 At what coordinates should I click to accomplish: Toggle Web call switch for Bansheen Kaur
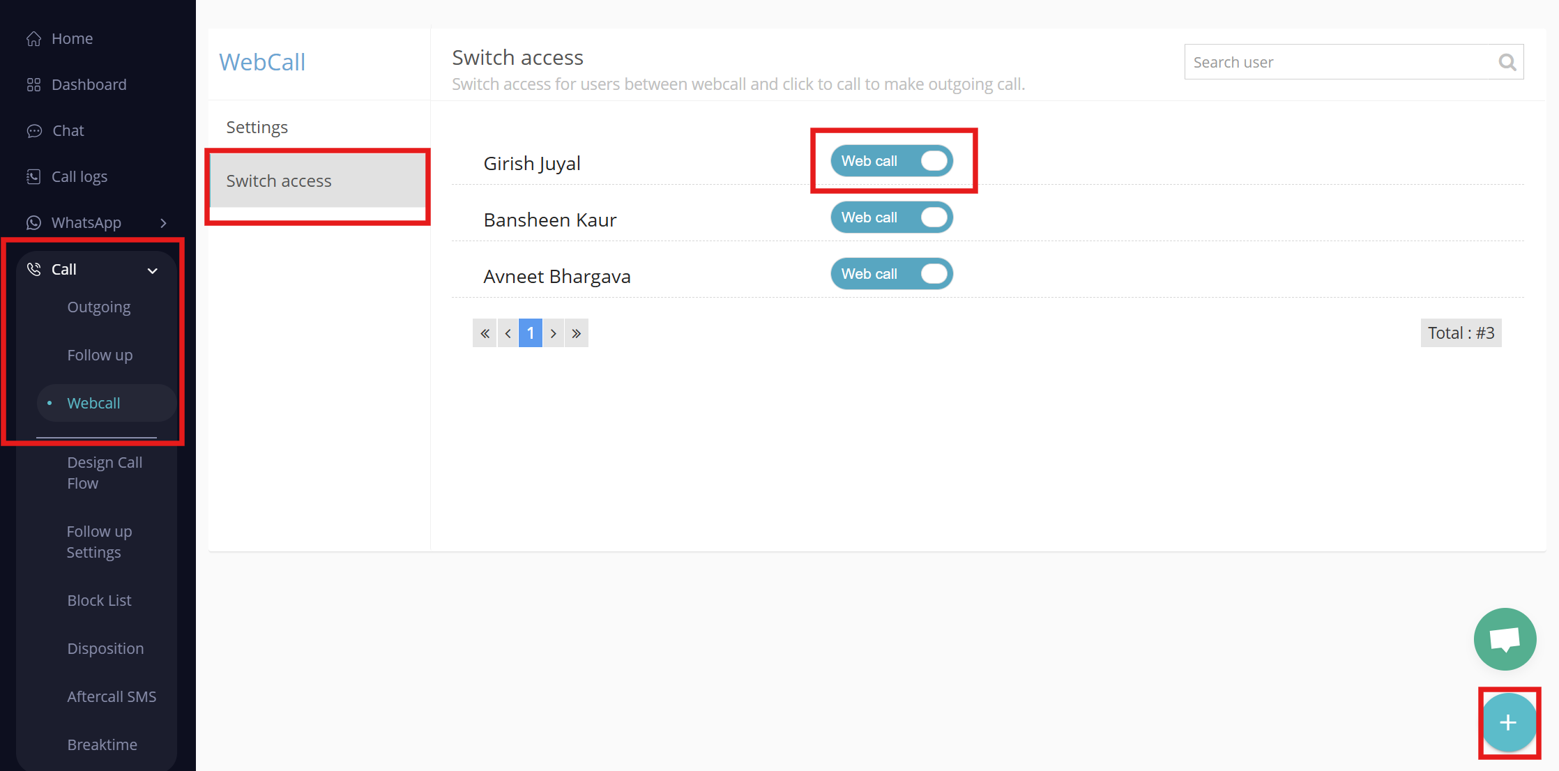click(892, 217)
